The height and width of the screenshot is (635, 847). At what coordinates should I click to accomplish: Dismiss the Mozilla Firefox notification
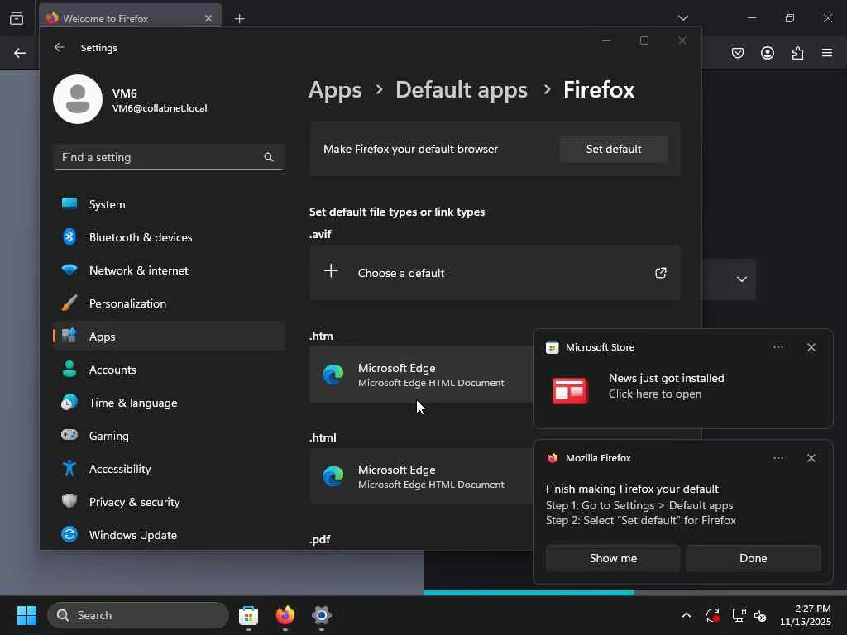coord(811,458)
